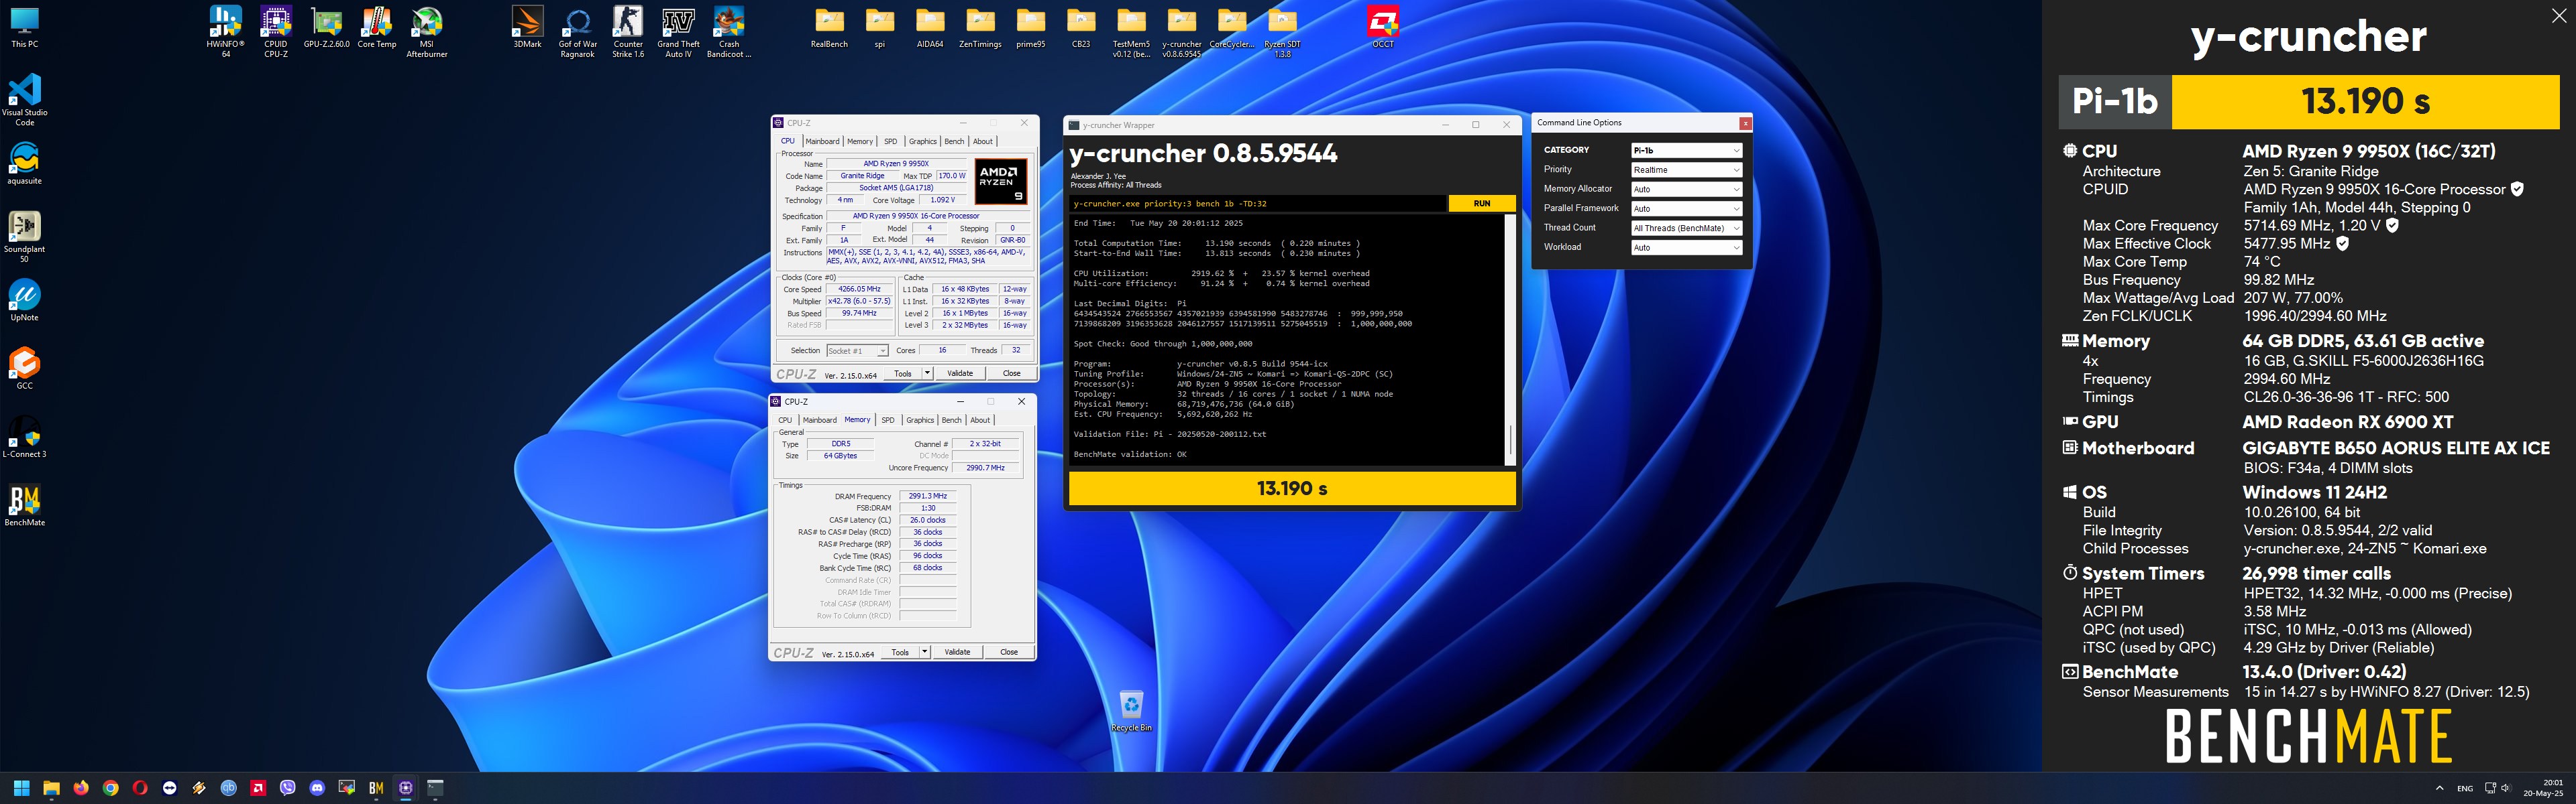Select the prime95 desktop folder

[1030, 27]
